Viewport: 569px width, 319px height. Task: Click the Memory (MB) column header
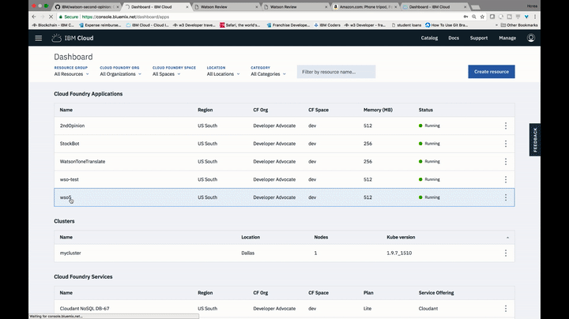coord(378,110)
